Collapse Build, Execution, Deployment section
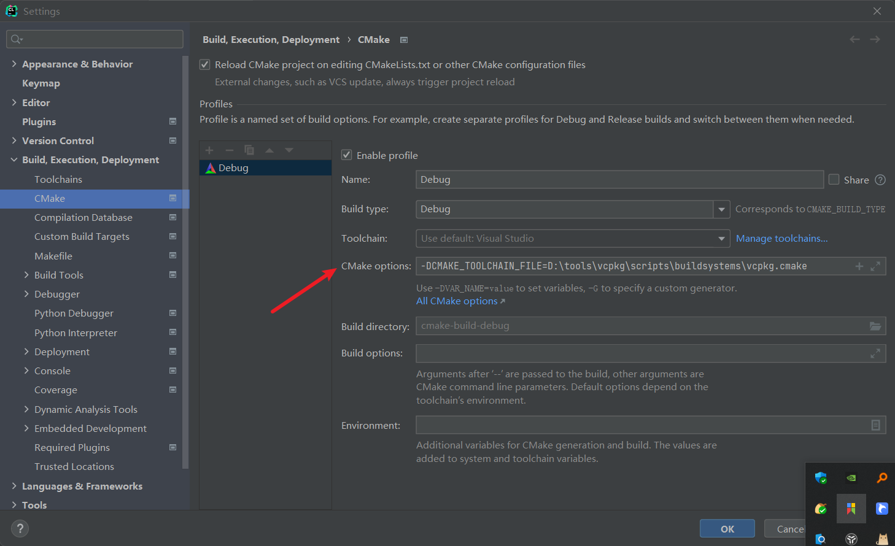The image size is (895, 546). [14, 160]
